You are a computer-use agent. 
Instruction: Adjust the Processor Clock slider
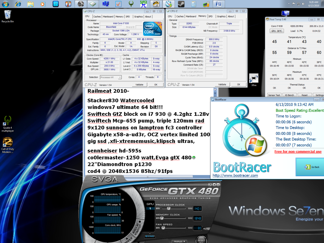[169, 208]
